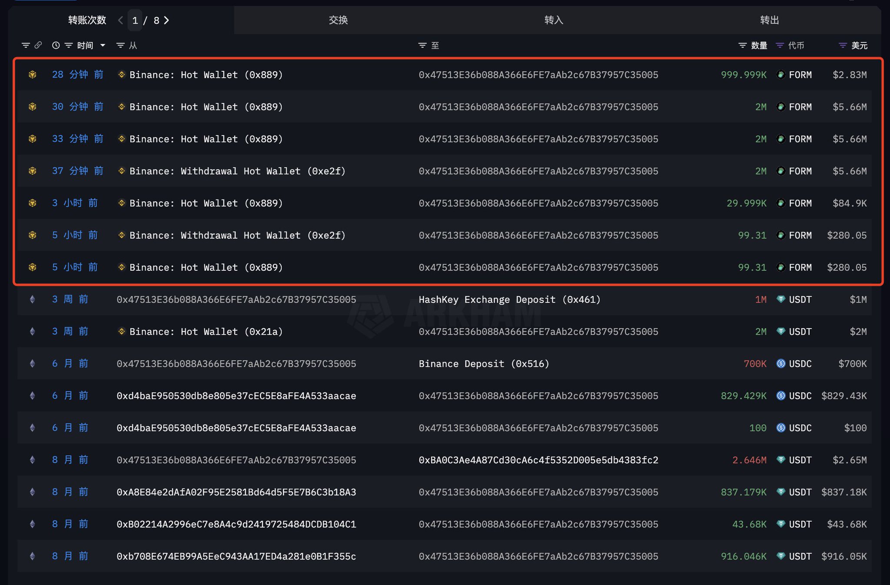The image size is (890, 585).
Task: Switch to the 转出 tab
Action: (x=770, y=20)
